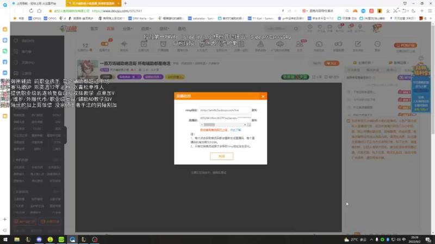Click the orange PC客户端 button
Viewport: 435px width, 244px height.
coord(405,45)
